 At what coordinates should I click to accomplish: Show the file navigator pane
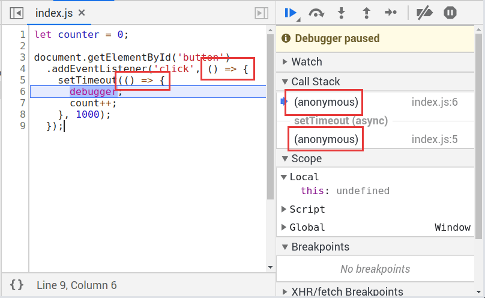(x=17, y=13)
